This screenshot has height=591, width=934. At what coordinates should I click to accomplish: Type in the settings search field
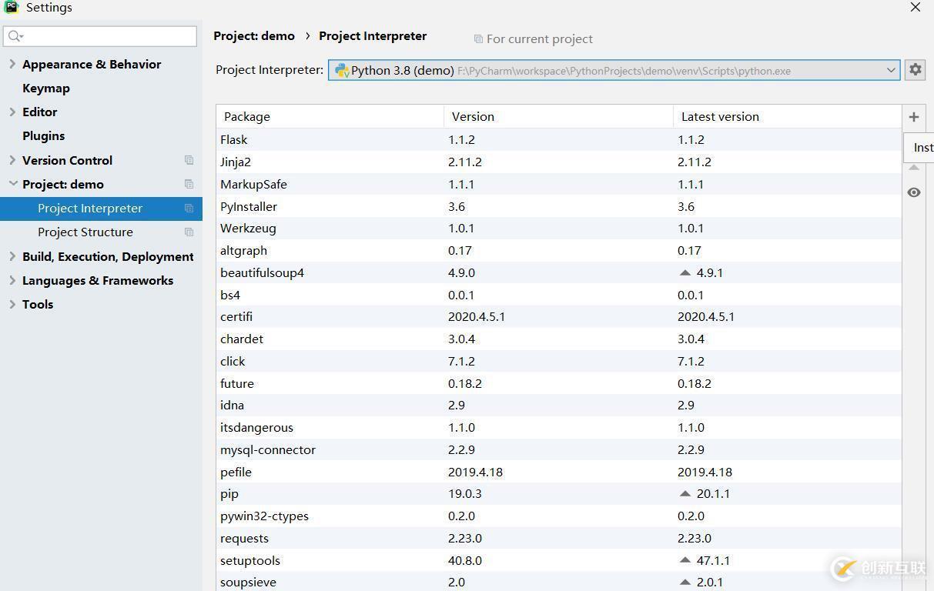click(x=108, y=36)
